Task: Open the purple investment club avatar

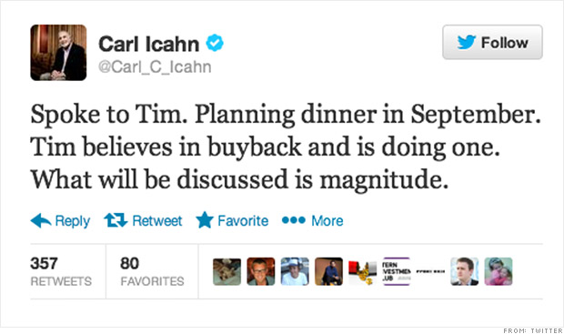Action: (397, 272)
